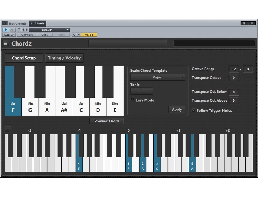
Task: Click the Transpose Octave value field
Action: (234, 78)
